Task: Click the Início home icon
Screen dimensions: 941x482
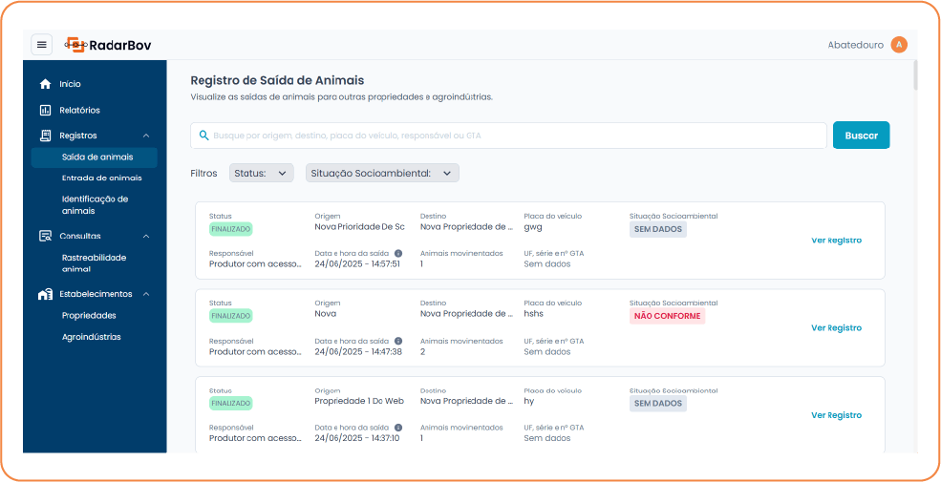Action: [45, 84]
